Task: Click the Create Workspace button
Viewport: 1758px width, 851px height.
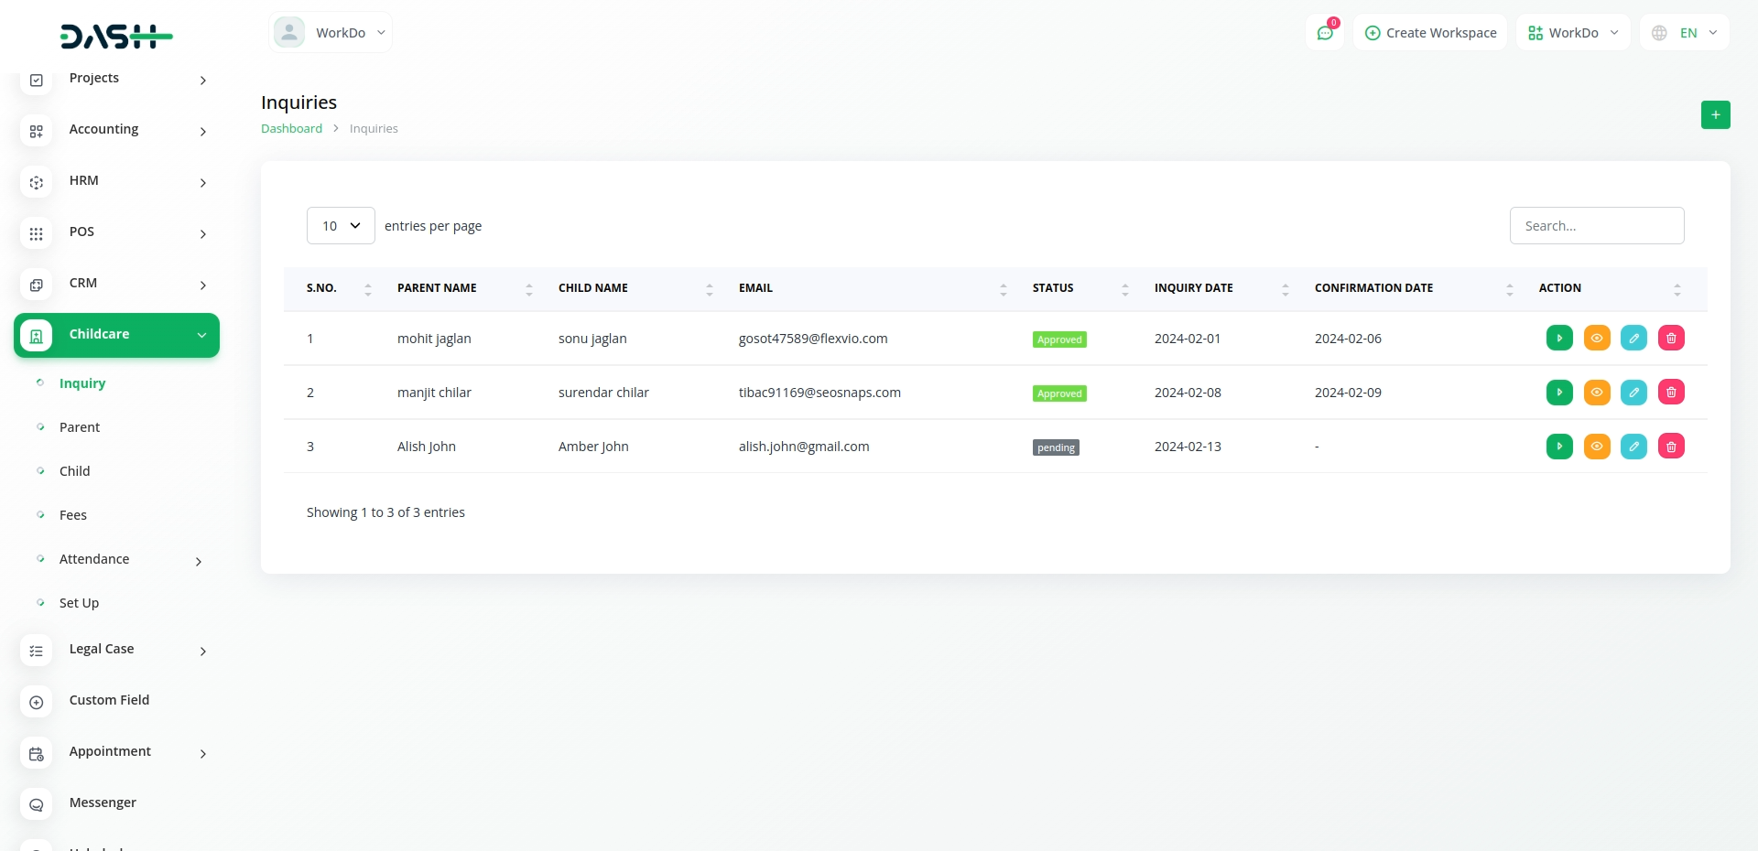Action: (x=1430, y=33)
